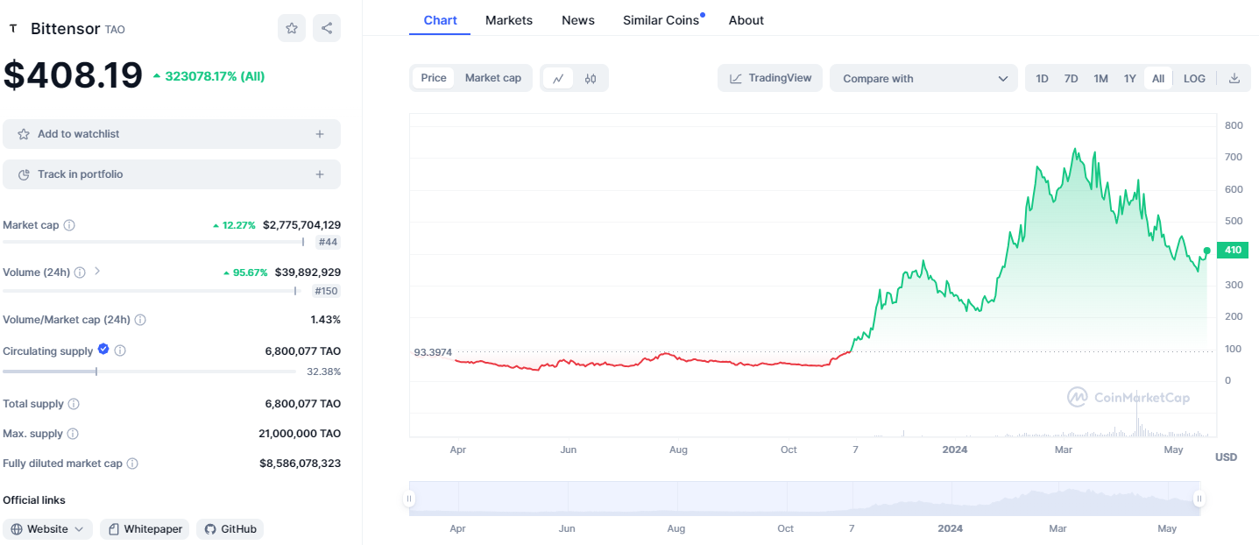The height and width of the screenshot is (545, 1259).
Task: Click the share icon beside Bittensor
Action: click(x=327, y=28)
